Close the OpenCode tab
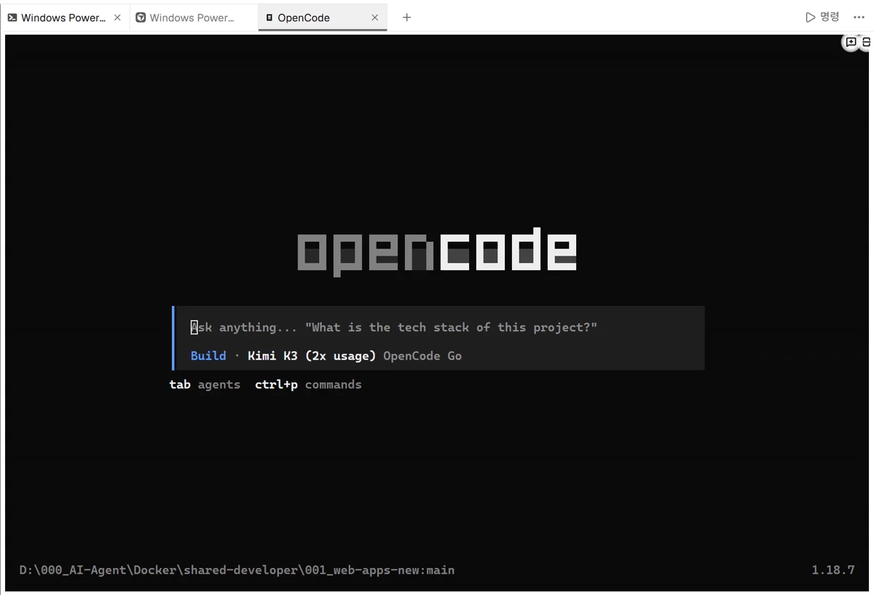The image size is (874, 595). click(x=374, y=17)
